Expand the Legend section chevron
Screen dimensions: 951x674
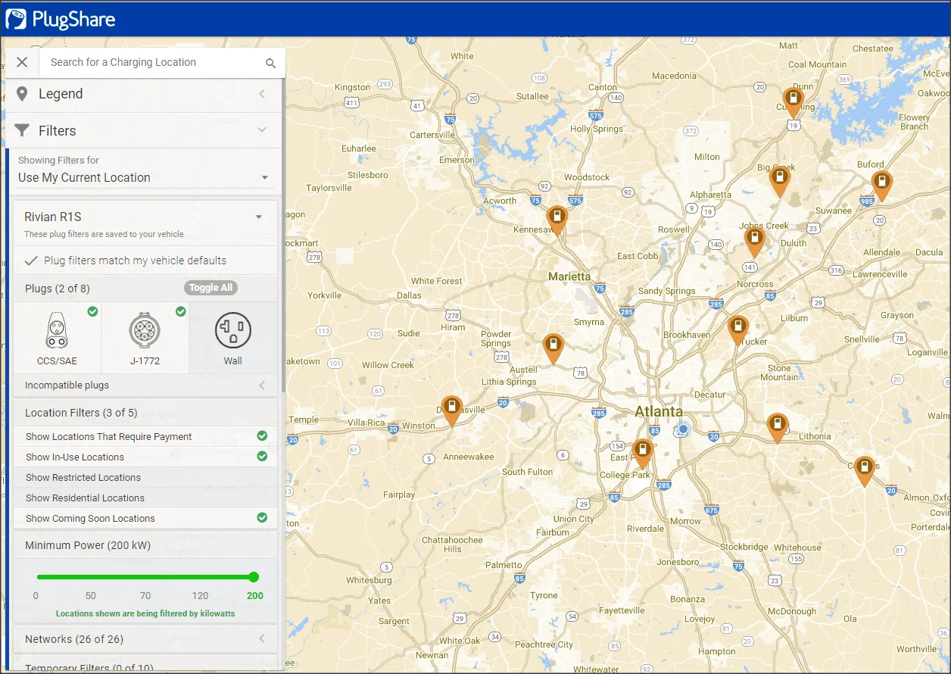tap(262, 94)
